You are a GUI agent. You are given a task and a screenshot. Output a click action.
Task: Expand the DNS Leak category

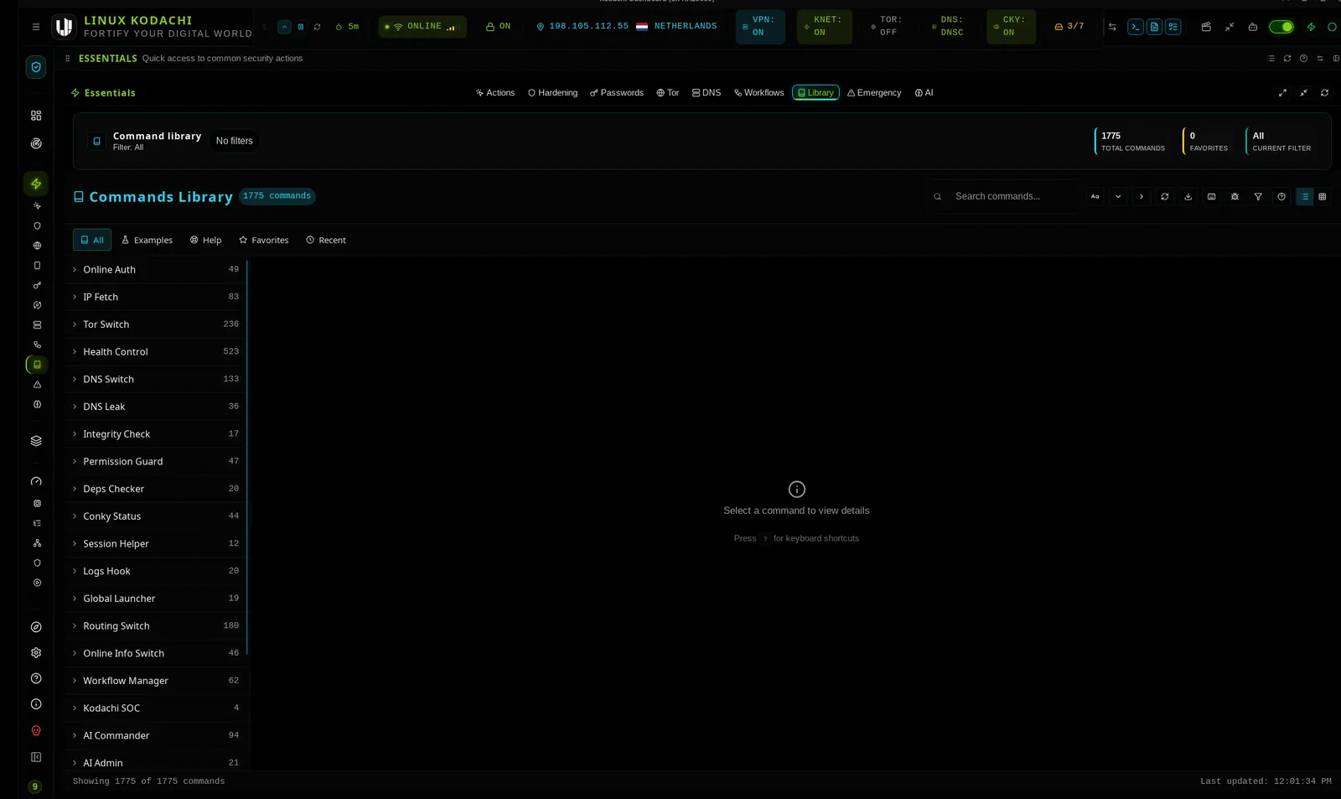pos(156,407)
